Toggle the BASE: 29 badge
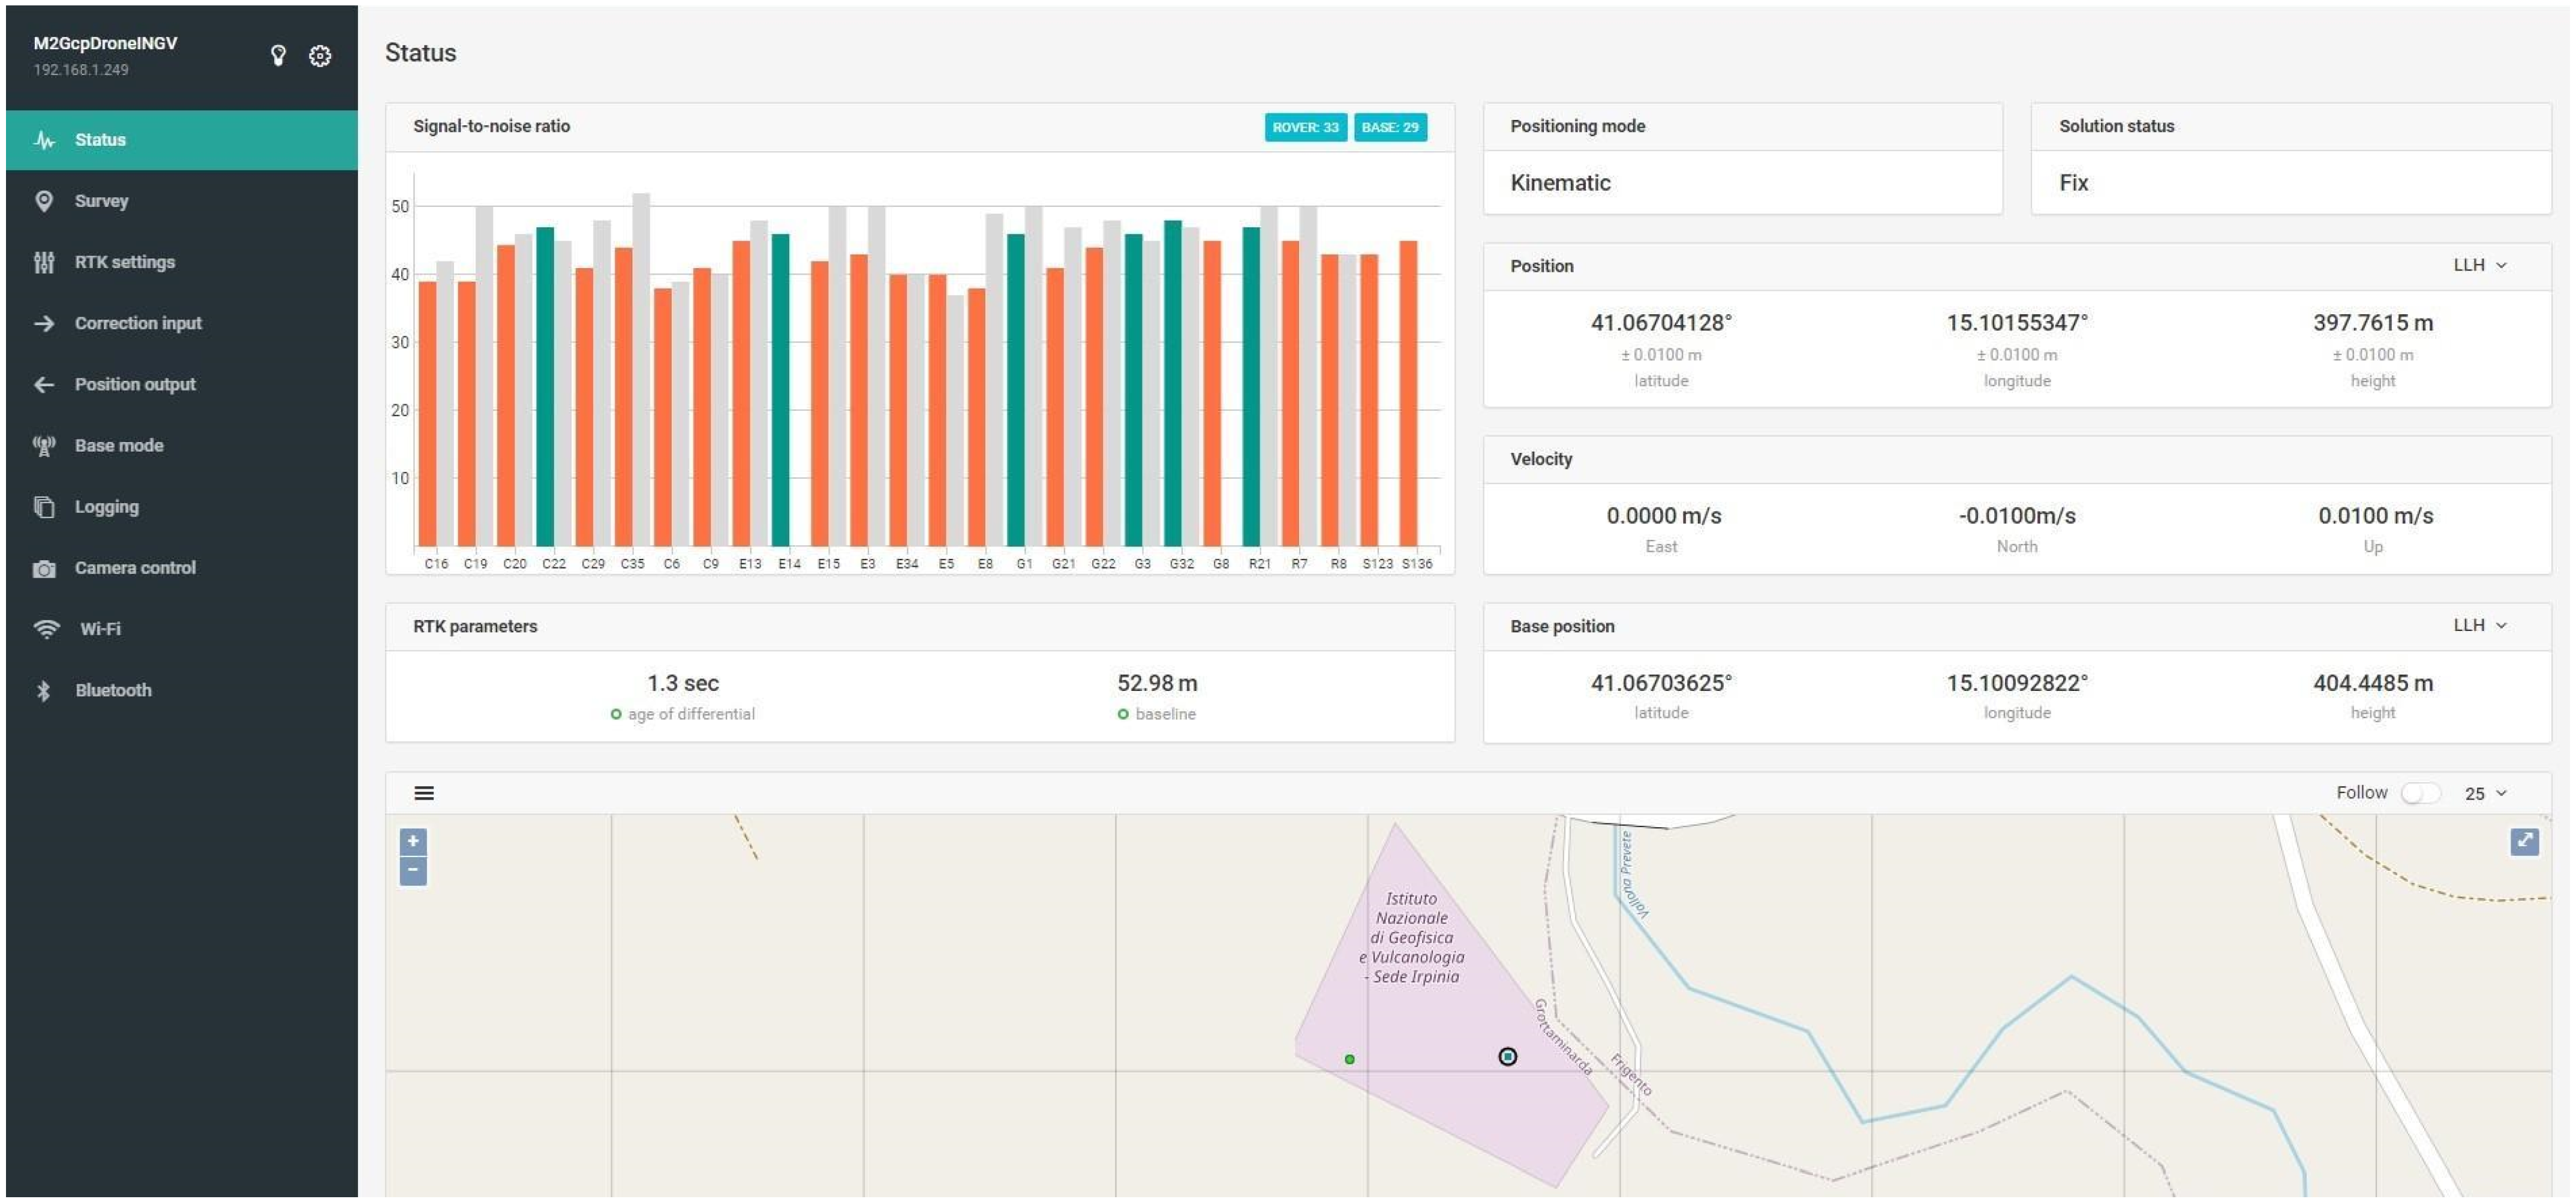2576x1202 pixels. click(x=1389, y=127)
